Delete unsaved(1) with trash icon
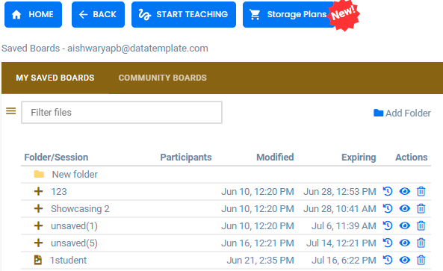 click(421, 225)
